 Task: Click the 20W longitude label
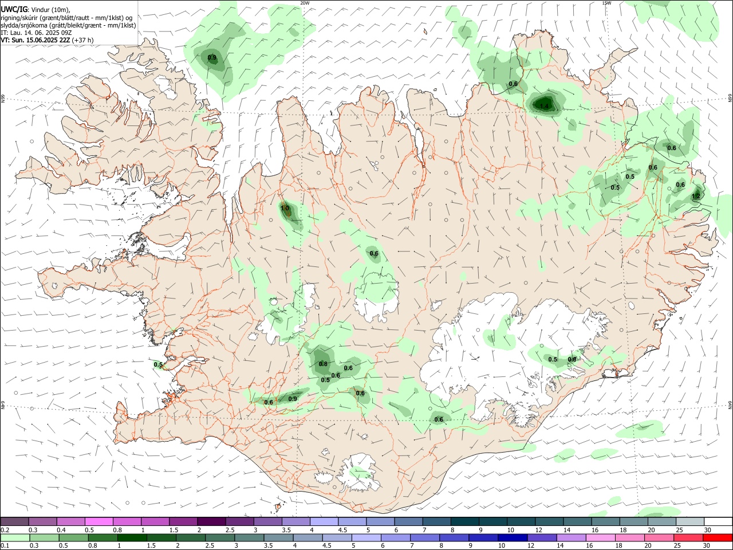[305, 3]
